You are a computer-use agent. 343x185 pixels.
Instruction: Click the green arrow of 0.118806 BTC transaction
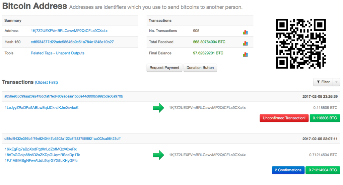point(158,108)
